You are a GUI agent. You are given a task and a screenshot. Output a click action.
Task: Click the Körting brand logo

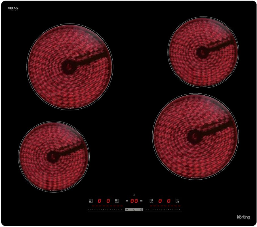243,217
